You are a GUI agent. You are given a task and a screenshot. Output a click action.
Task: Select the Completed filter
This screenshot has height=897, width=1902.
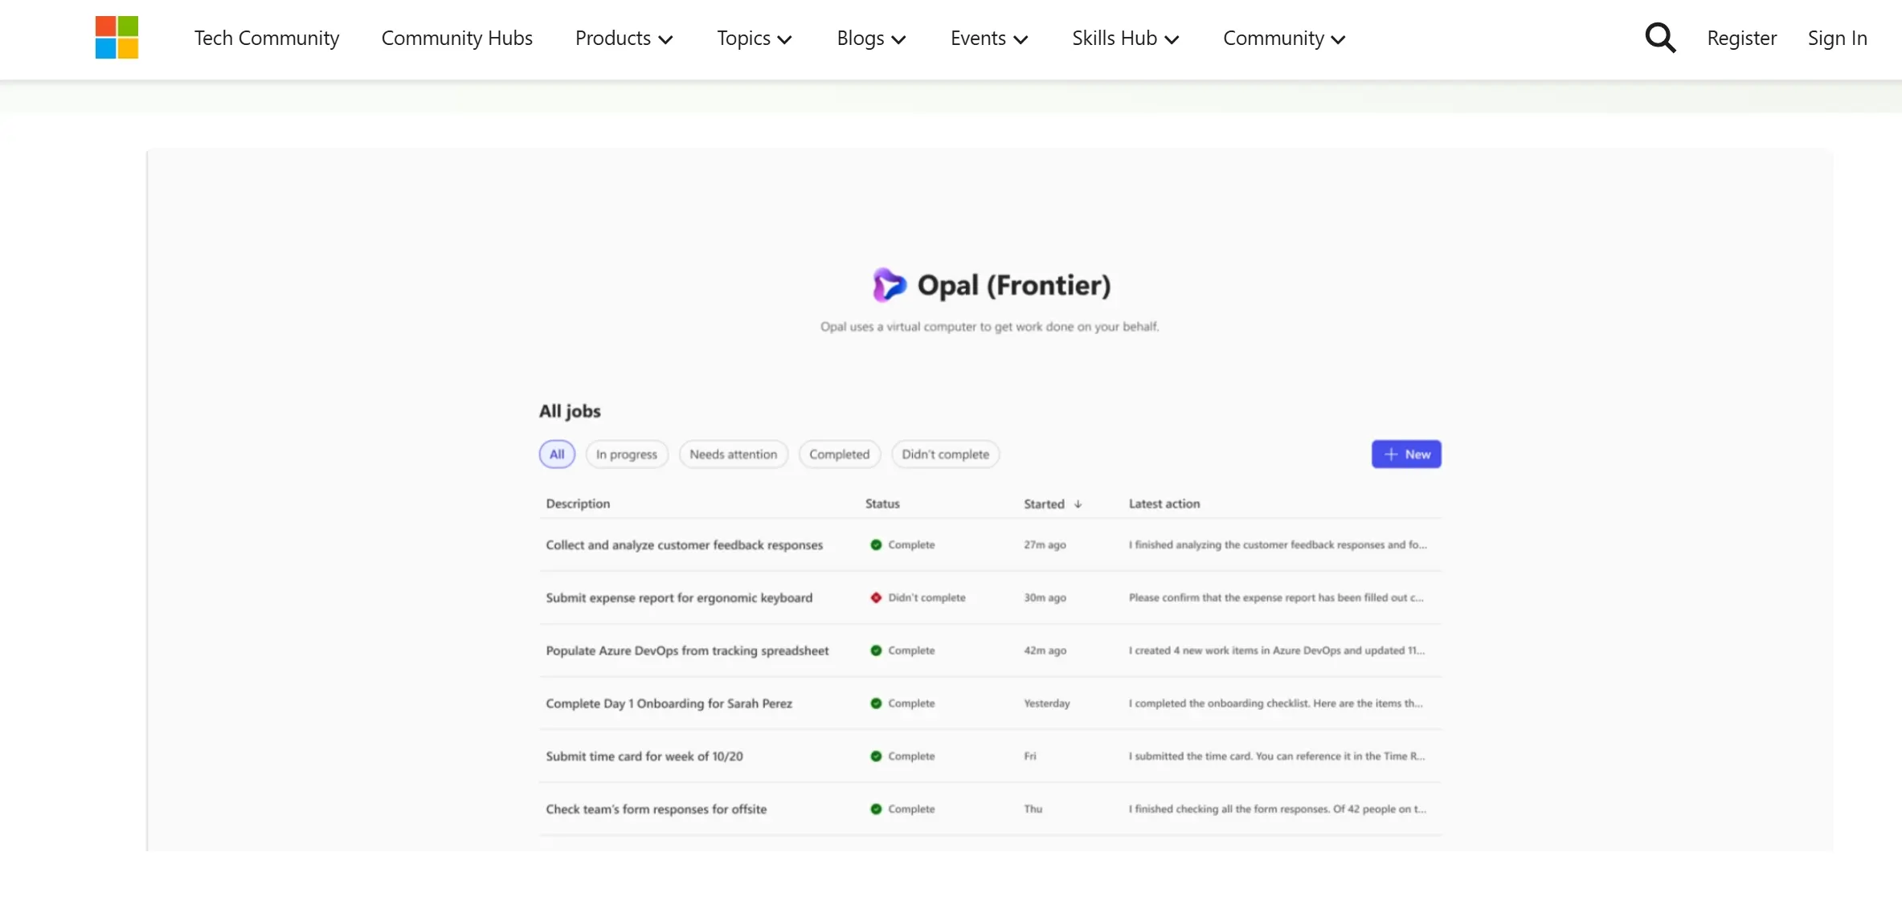click(840, 455)
